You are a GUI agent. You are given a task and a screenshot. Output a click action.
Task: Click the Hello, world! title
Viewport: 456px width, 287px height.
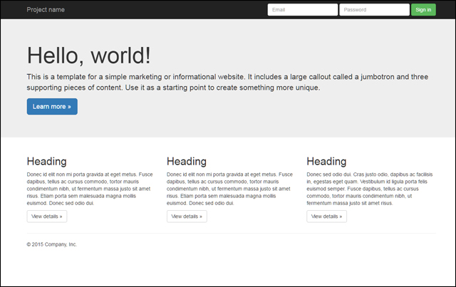coord(89,56)
